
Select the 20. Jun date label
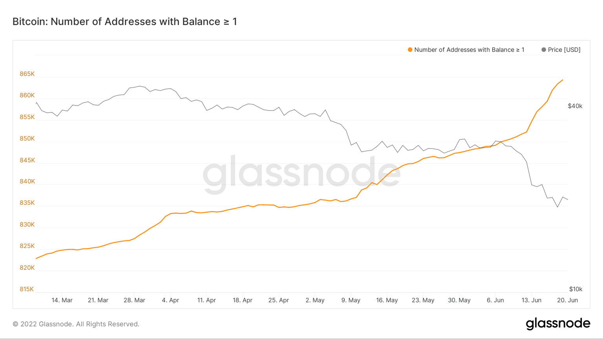(568, 300)
